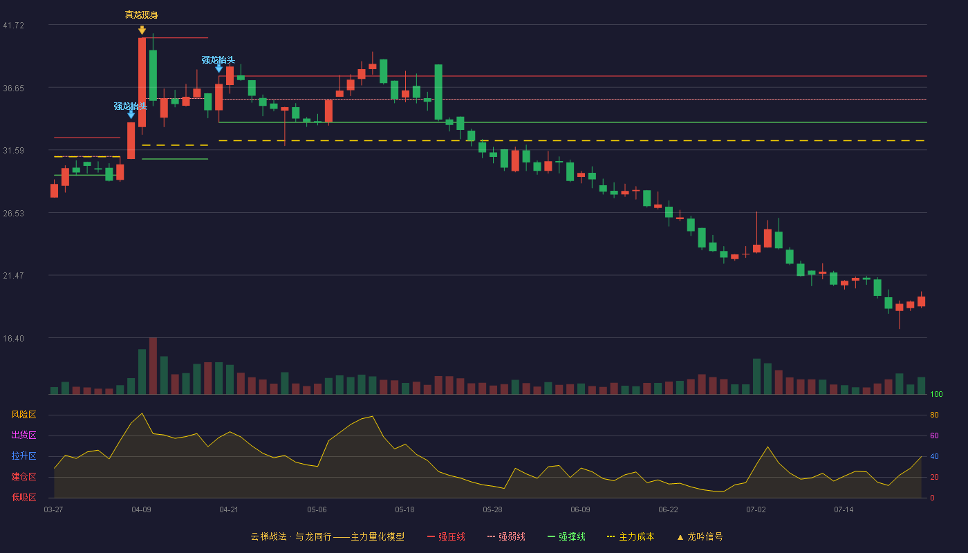Click the 05-18 date label
968x553 pixels.
coord(404,509)
